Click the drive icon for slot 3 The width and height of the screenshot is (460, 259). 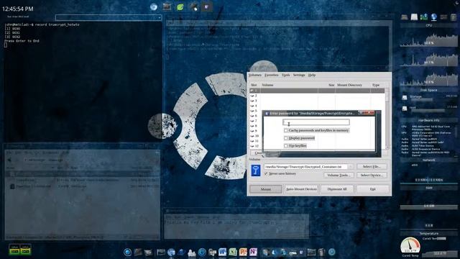252,101
